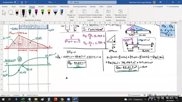Open the proofing status icon

[23, 95]
